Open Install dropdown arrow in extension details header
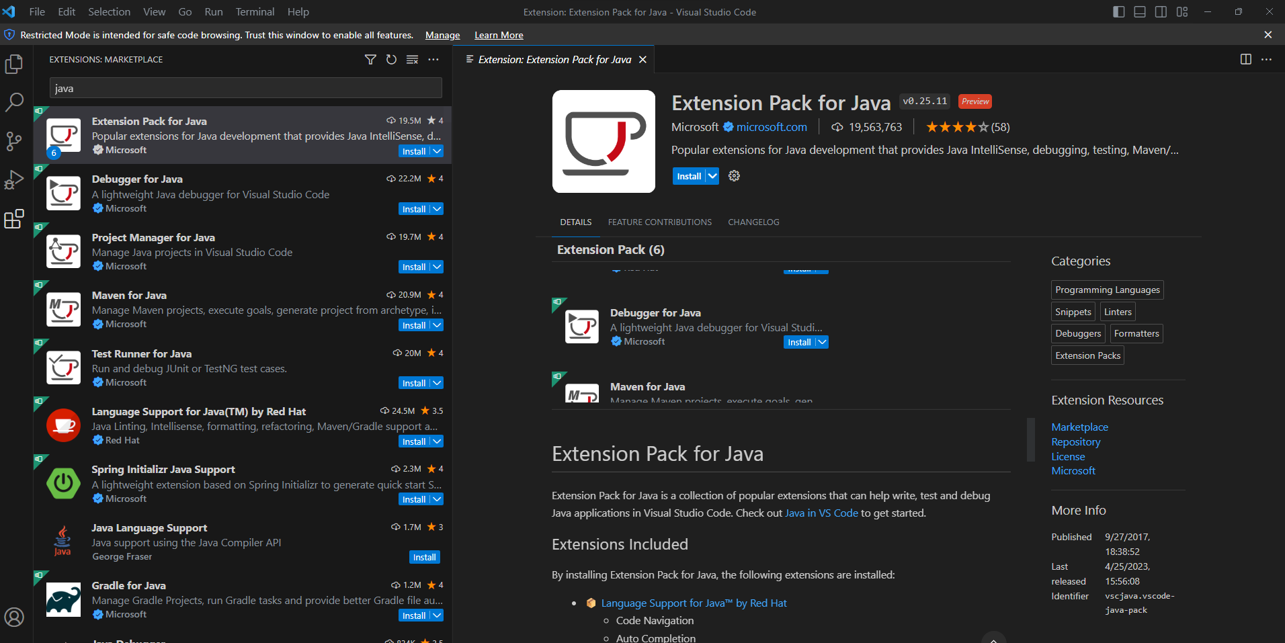 point(712,176)
